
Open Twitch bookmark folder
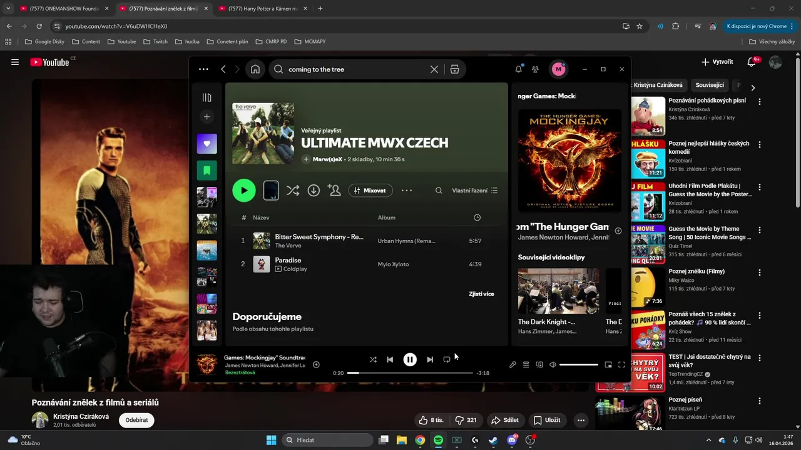coord(155,42)
